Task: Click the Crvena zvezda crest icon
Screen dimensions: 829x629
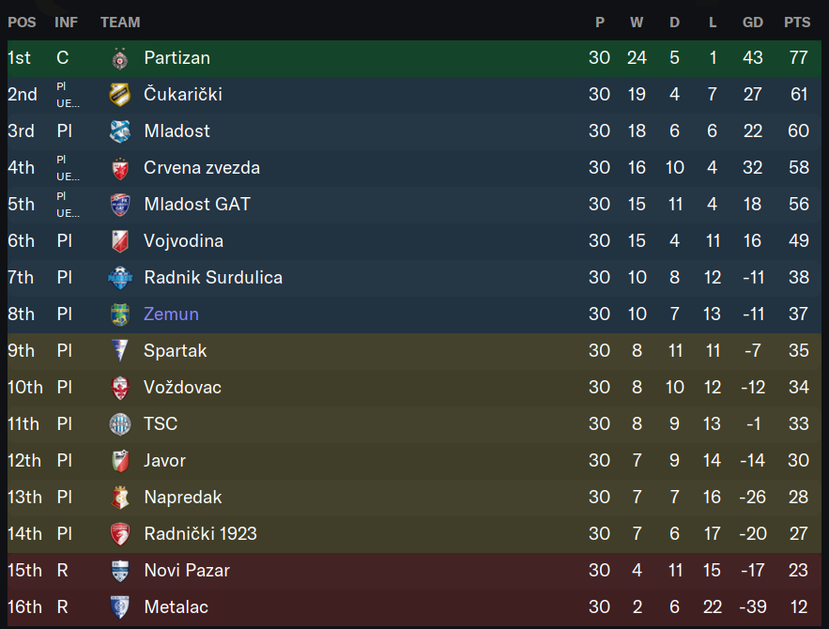Action: point(120,169)
